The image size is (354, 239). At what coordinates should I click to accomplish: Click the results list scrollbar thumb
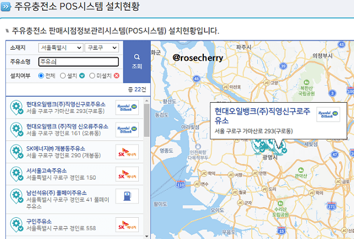point(147,120)
